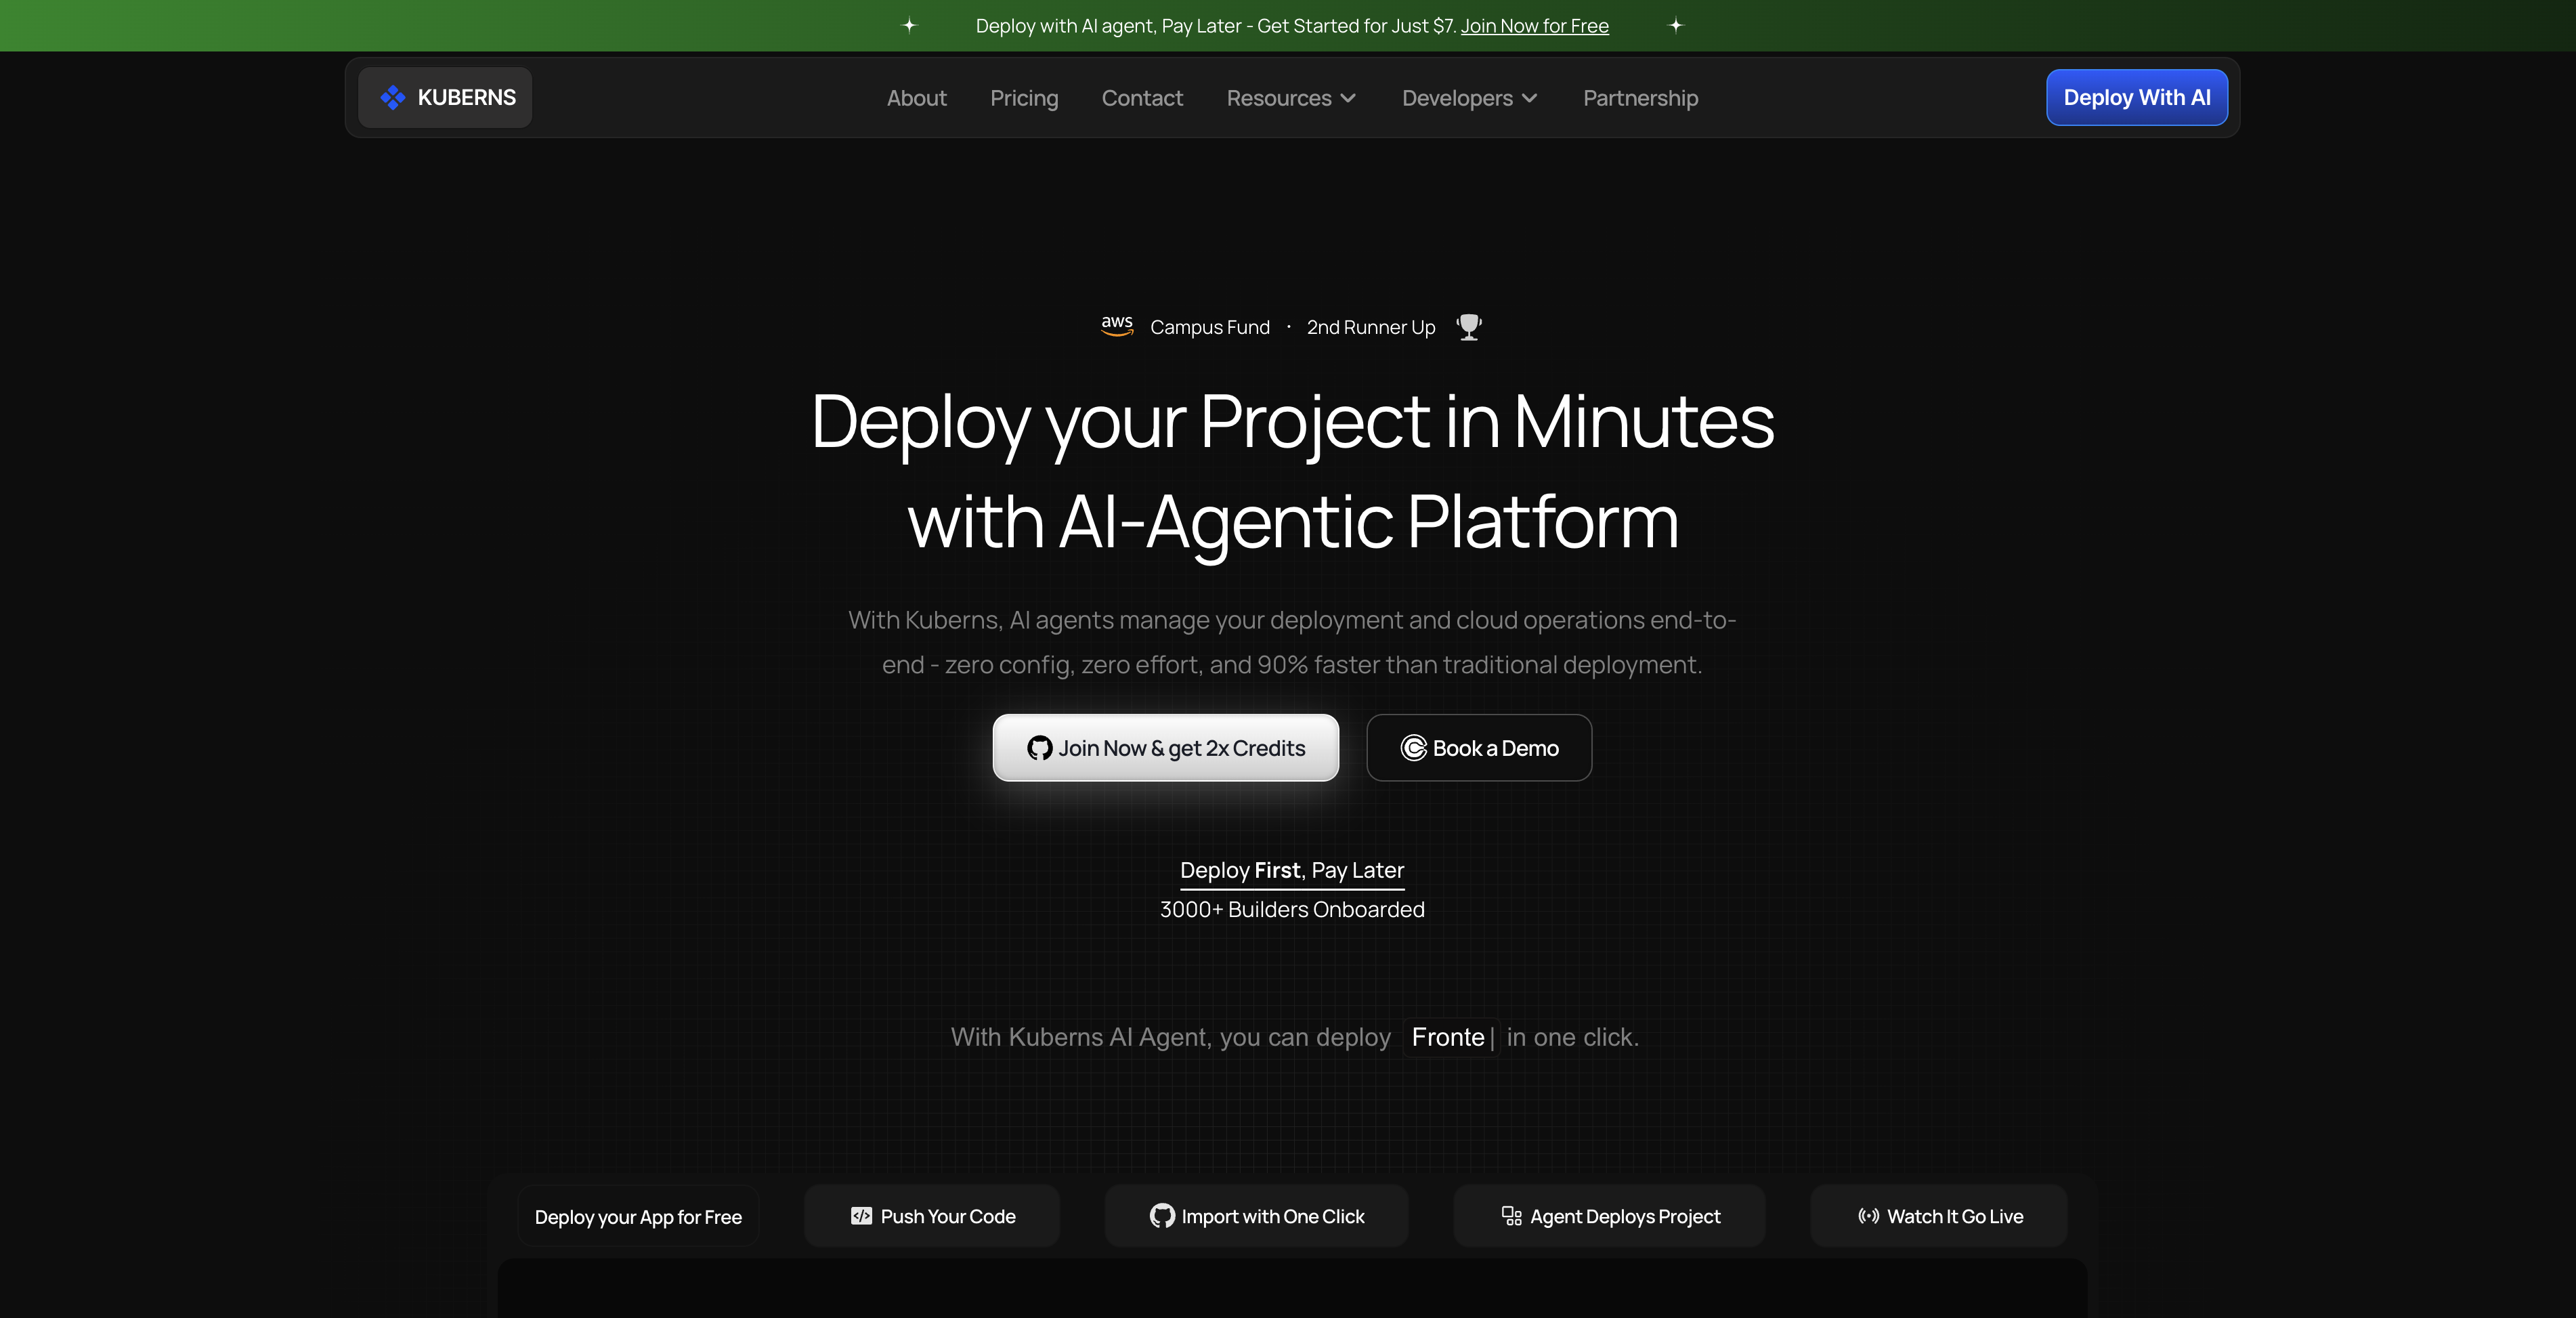Click the trophy icon beside 2nd Runner Up
Screen dimensions: 2576x1318
[x=1469, y=327]
